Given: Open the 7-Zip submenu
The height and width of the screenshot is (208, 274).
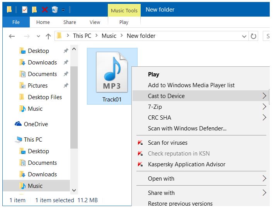Looking at the screenshot, I should [x=201, y=107].
